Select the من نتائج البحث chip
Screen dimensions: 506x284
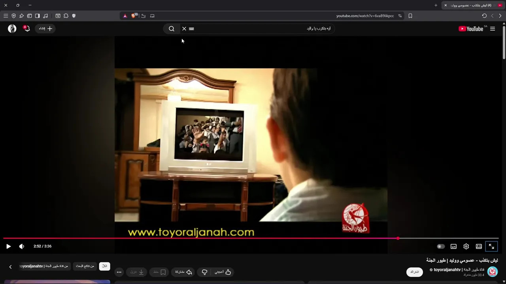tap(85, 266)
